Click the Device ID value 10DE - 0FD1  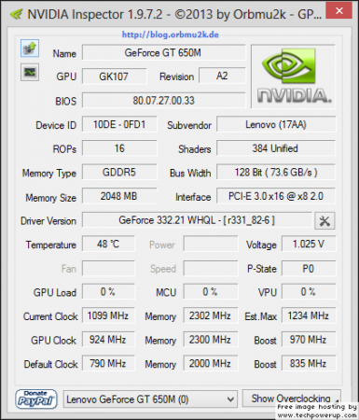tap(119, 124)
